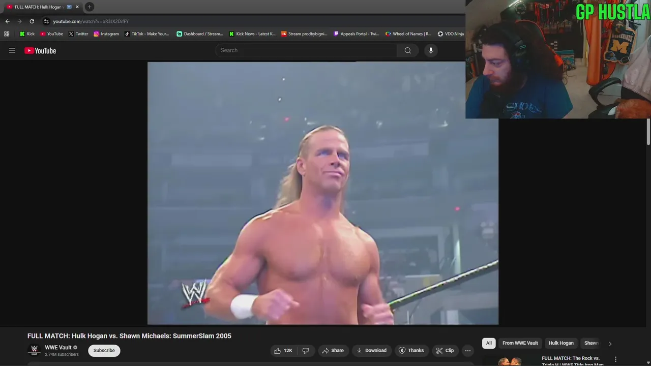Select the Hulk Hogan filter chip
The width and height of the screenshot is (651, 366).
pyautogui.click(x=561, y=343)
